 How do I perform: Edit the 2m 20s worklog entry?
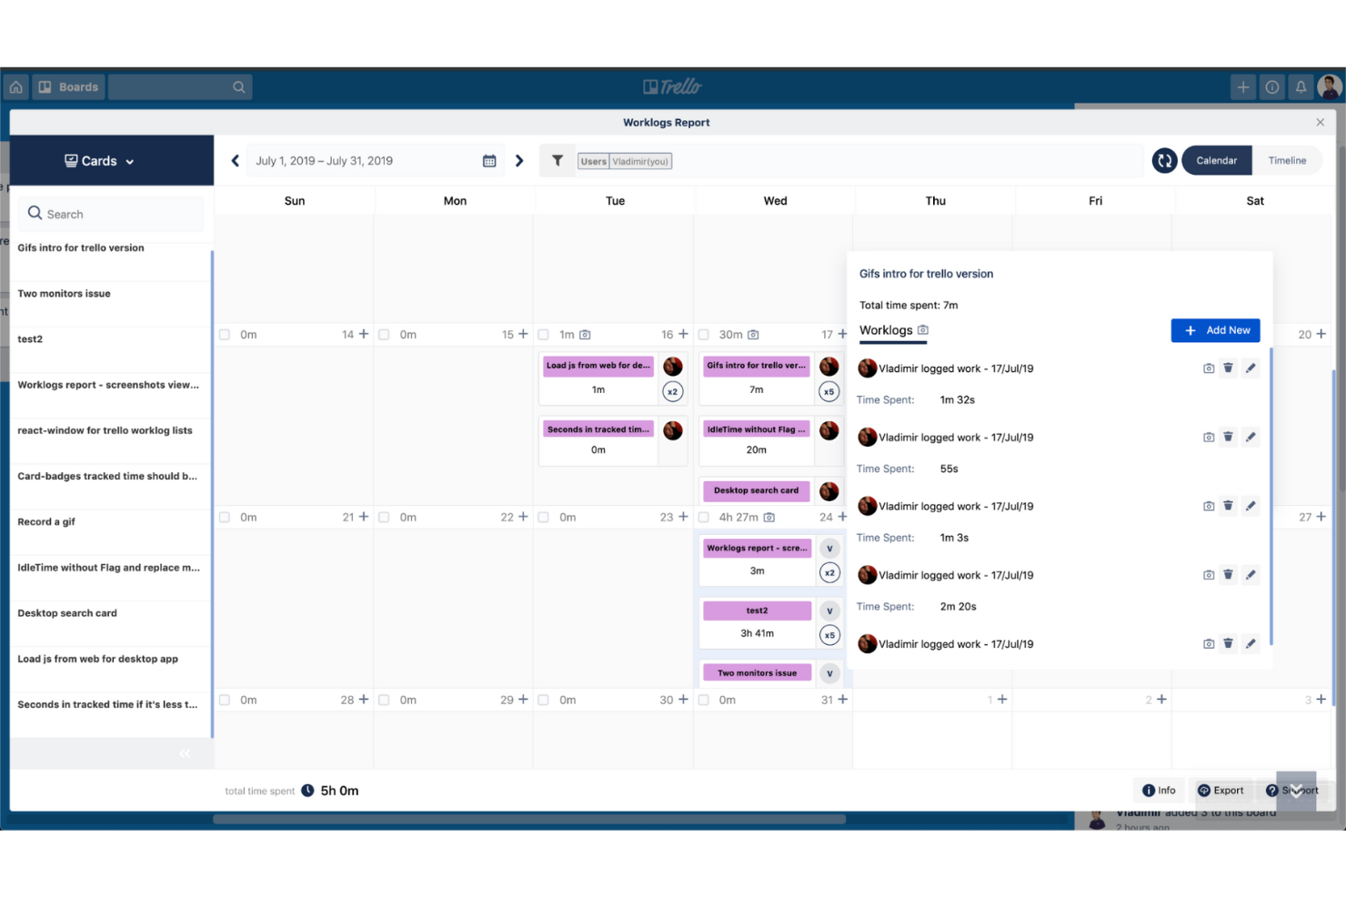click(1251, 575)
